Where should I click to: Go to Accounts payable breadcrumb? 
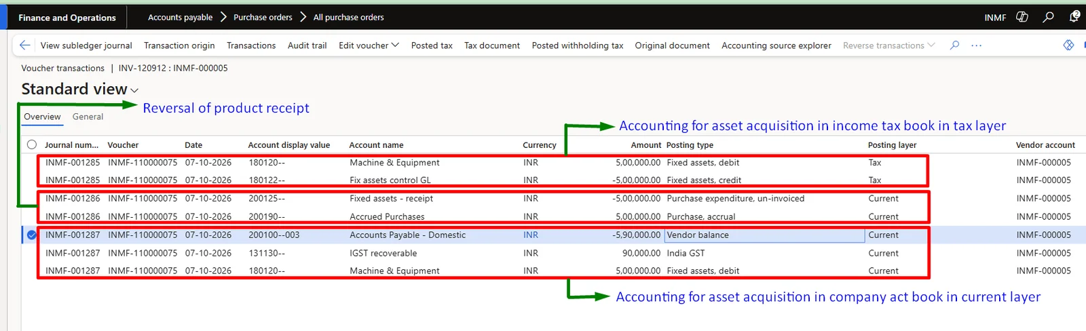[180, 17]
